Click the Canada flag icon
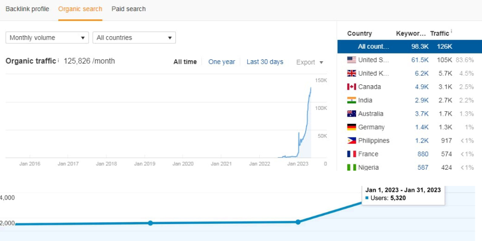The height and width of the screenshot is (241, 482). point(351,87)
